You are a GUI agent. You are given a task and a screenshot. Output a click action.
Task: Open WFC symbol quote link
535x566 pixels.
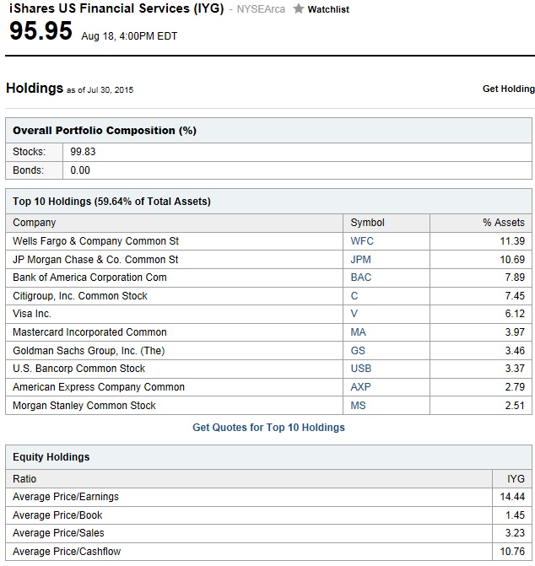(362, 241)
